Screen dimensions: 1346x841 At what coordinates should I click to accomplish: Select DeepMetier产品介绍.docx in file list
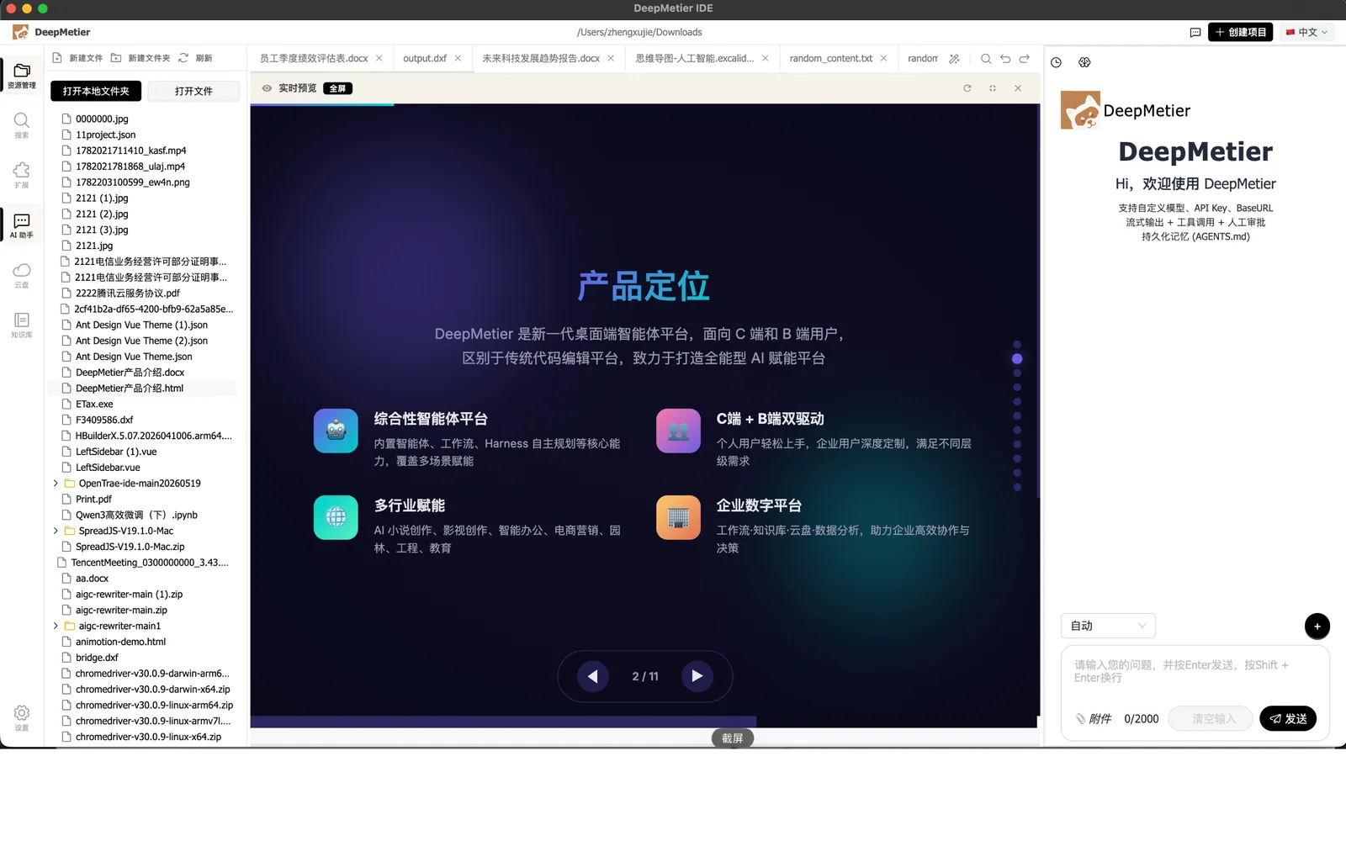(130, 373)
